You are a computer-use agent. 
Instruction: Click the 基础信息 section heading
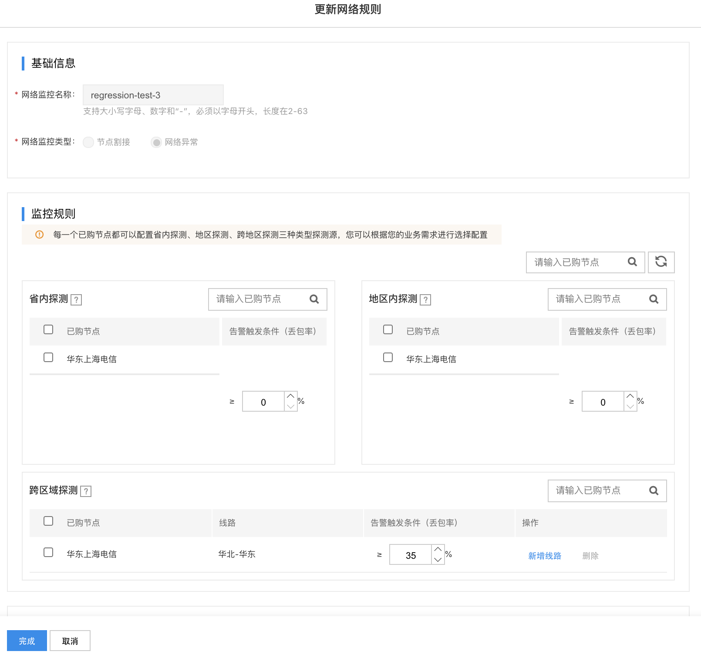(x=53, y=64)
